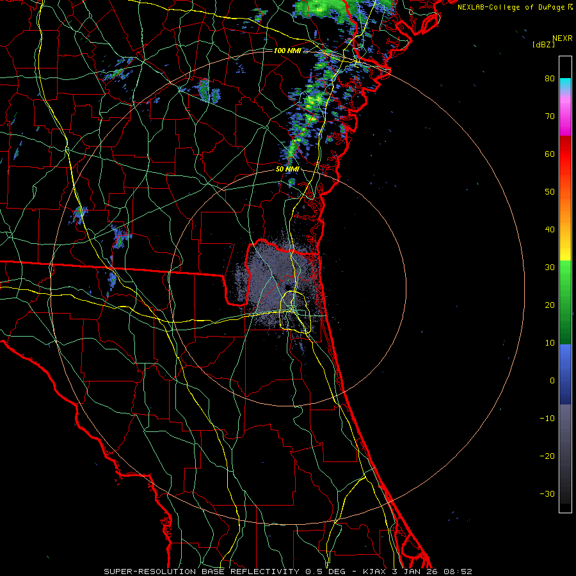This screenshot has width=576, height=576.
Task: Click the 30 value on dBZ scale
Action: pyautogui.click(x=550, y=268)
